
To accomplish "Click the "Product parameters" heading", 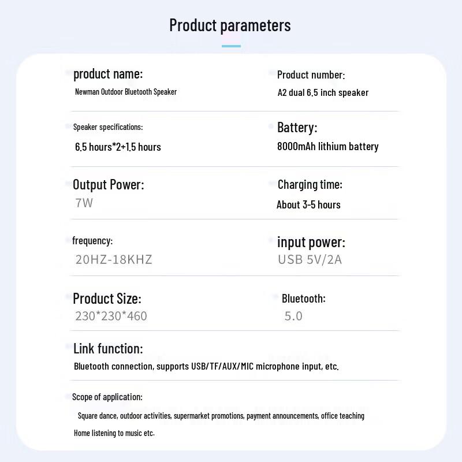I will (230, 25).
